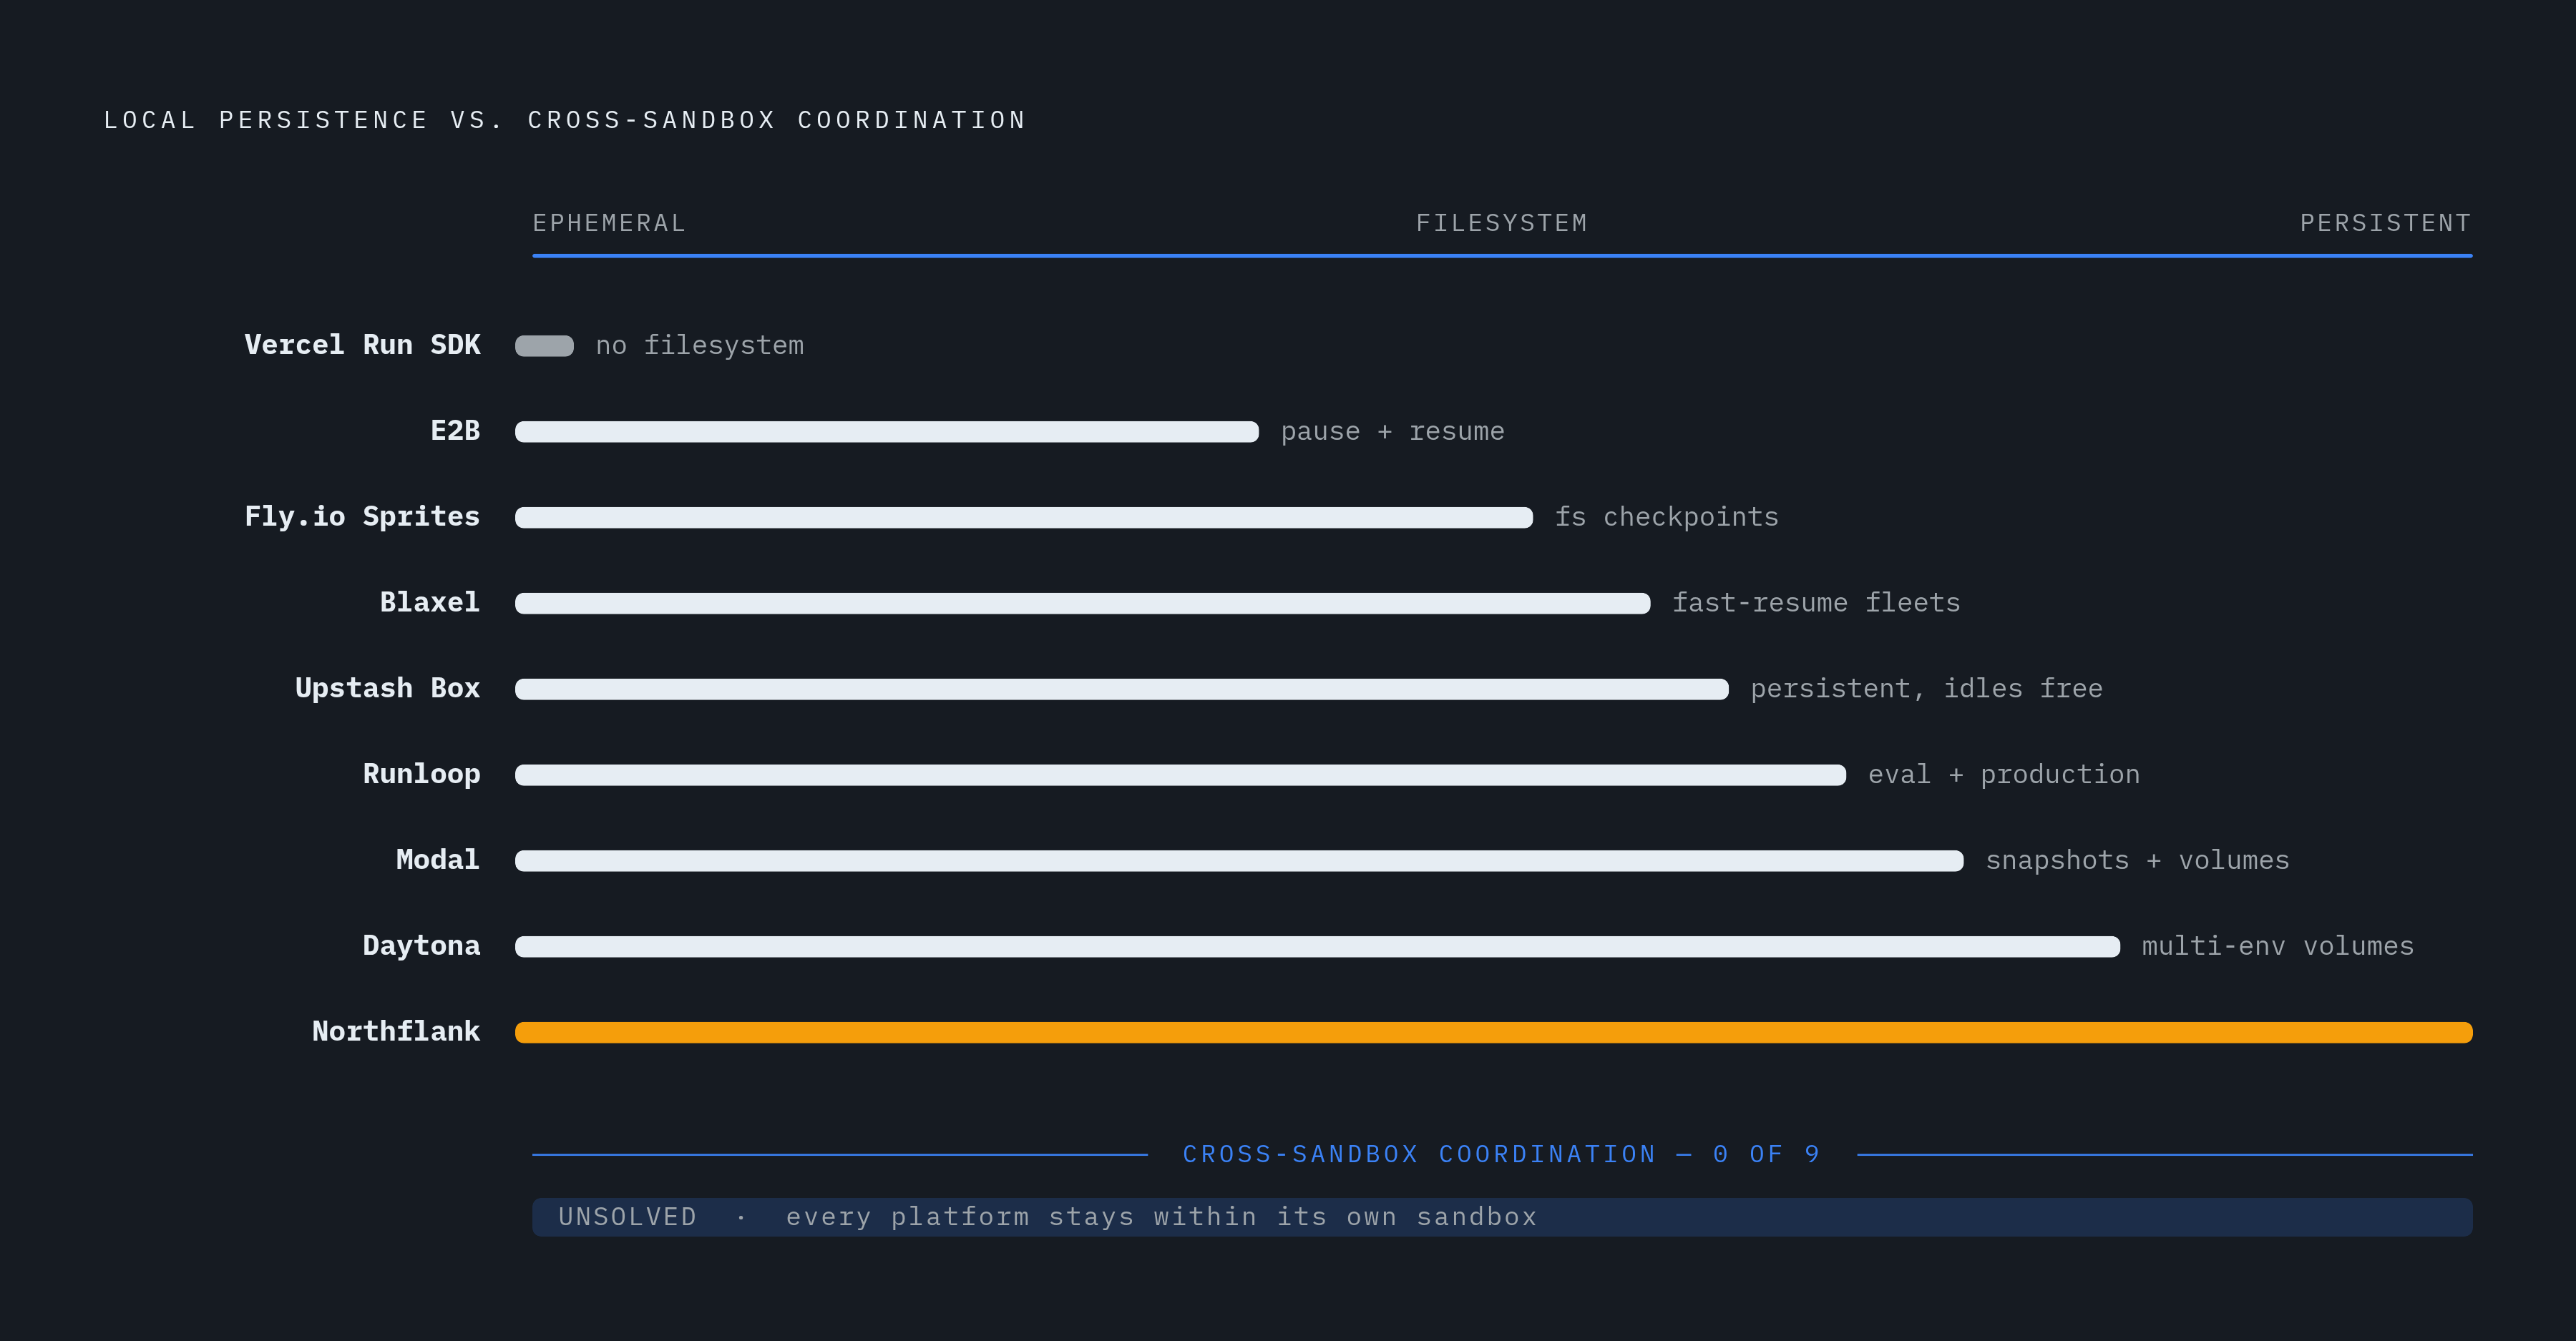This screenshot has width=2576, height=1341.
Task: Click 'every platform stays within its own sandbox'
Action: click(1161, 1218)
